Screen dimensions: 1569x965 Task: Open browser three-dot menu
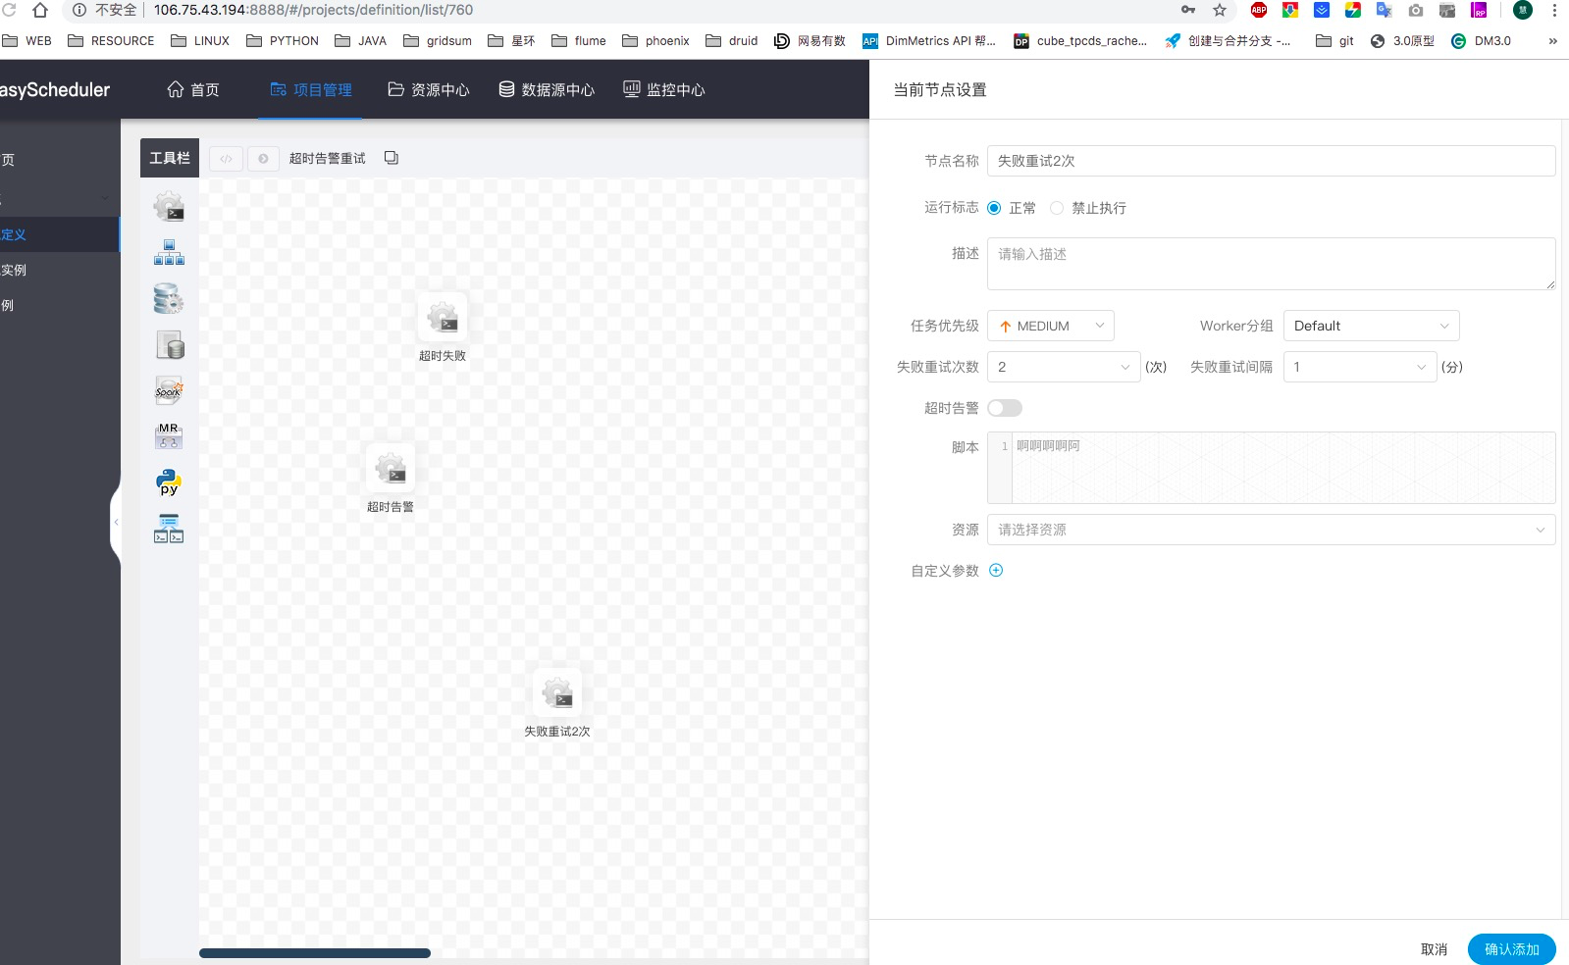pyautogui.click(x=1554, y=10)
